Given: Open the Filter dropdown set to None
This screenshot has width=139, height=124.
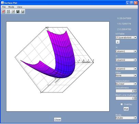Looking at the screenshot, I should pyautogui.click(x=126, y=76).
